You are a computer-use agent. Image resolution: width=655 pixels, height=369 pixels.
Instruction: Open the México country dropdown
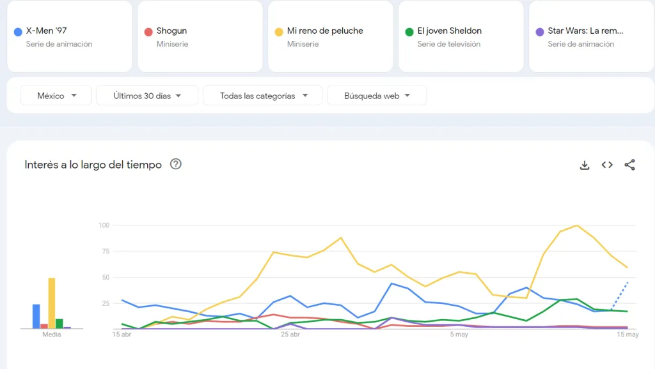click(x=56, y=96)
